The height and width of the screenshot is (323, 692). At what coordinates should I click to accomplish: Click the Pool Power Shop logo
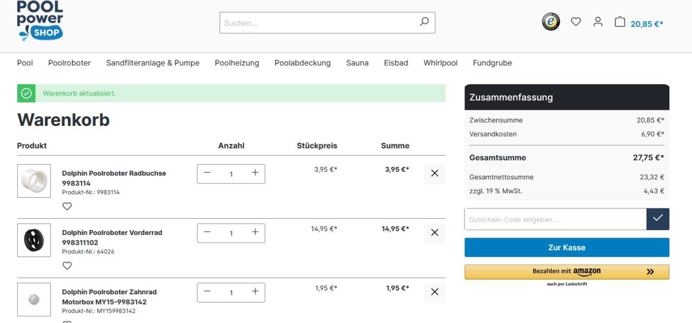(40, 20)
